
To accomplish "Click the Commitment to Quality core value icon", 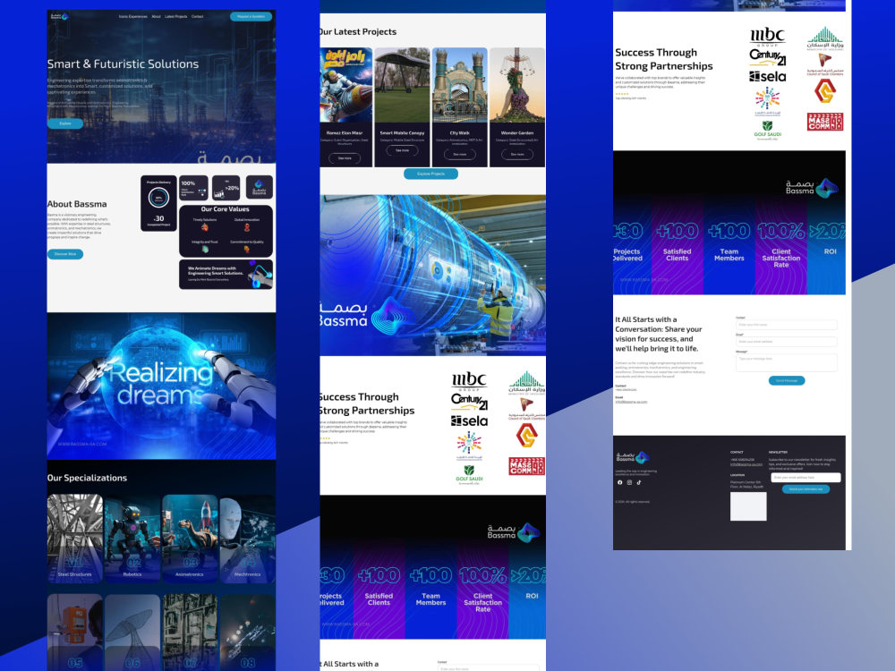I will tap(247, 250).
